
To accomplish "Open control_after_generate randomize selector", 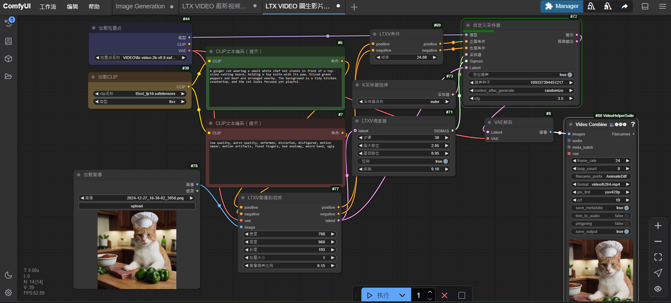I will [x=521, y=90].
